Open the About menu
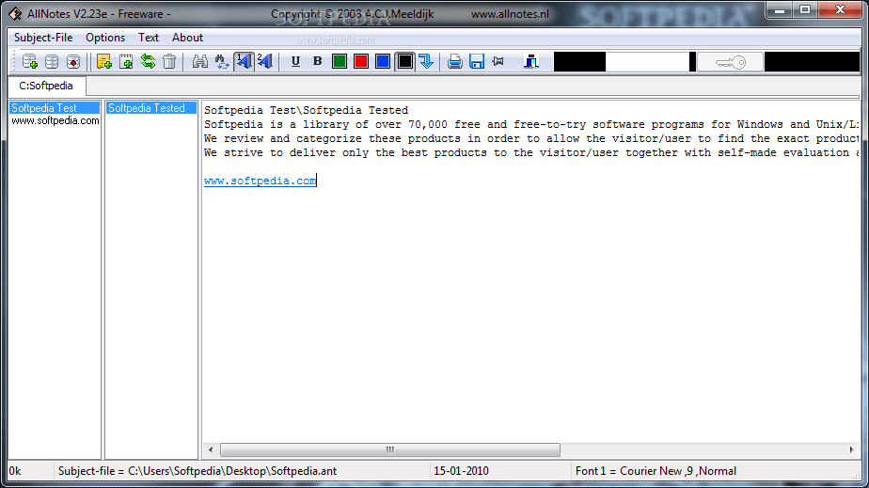Image resolution: width=869 pixels, height=488 pixels. (187, 38)
